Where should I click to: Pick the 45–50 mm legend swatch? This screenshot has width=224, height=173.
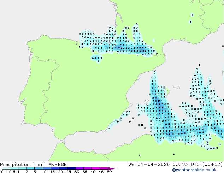(x=104, y=168)
